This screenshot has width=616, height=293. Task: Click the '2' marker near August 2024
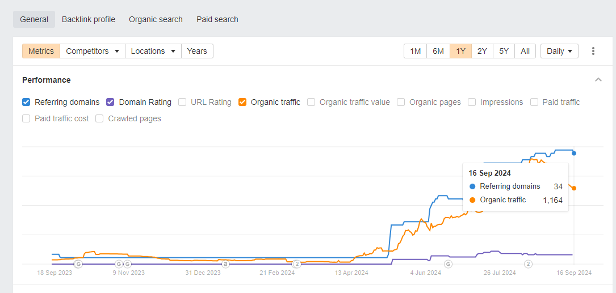(x=528, y=264)
